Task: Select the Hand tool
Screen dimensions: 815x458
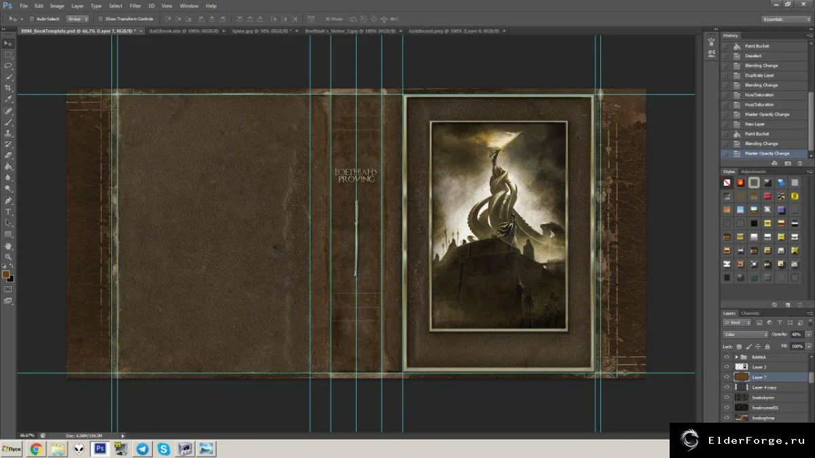Action: point(8,246)
